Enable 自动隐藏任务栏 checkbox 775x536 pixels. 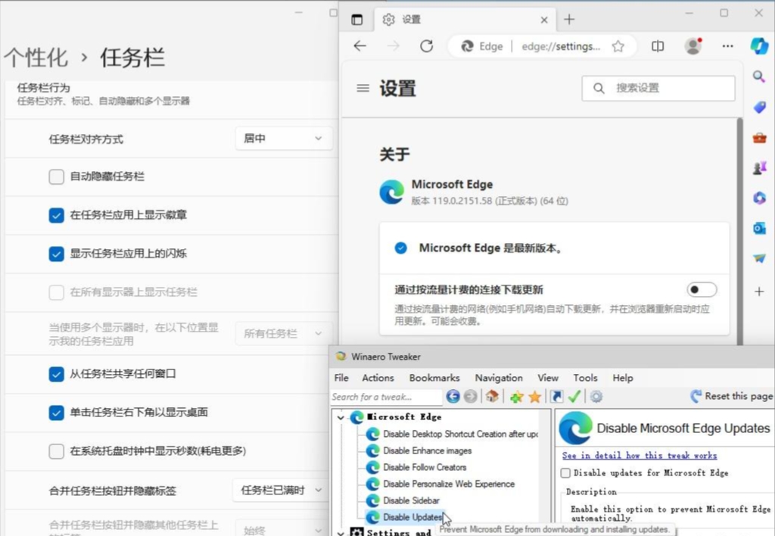tap(56, 176)
